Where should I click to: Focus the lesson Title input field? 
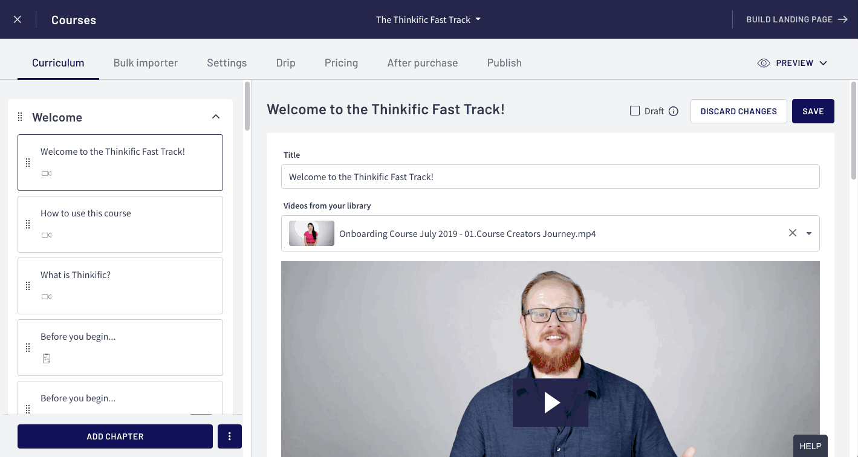[550, 177]
